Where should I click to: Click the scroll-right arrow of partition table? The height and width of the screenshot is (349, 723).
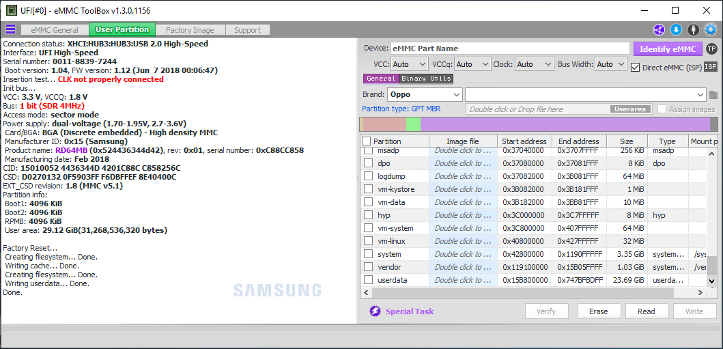click(x=700, y=292)
